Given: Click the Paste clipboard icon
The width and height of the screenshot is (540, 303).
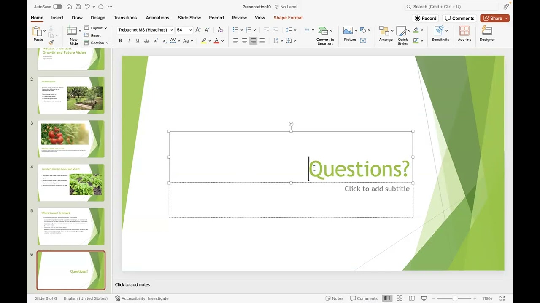Looking at the screenshot, I should coord(38,32).
